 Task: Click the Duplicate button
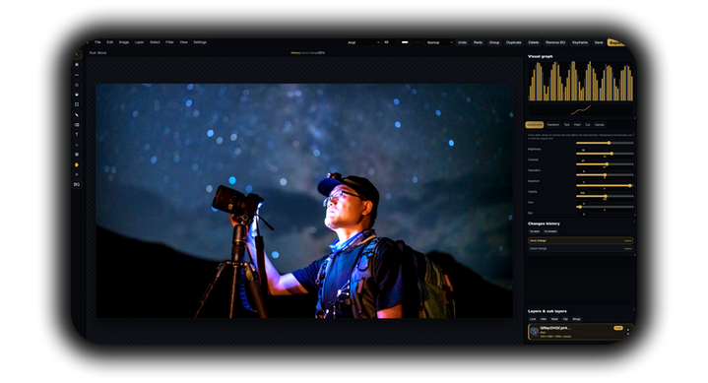(514, 42)
